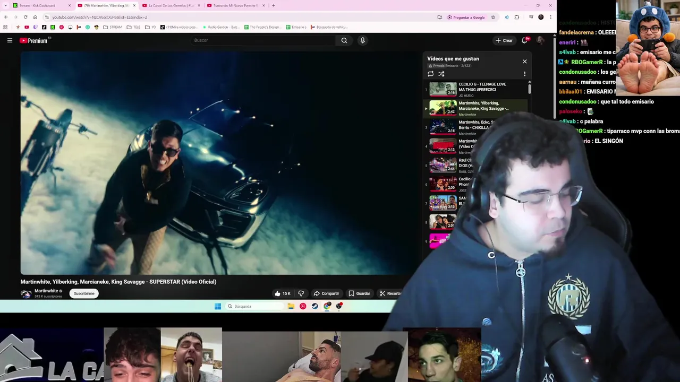Image resolution: width=680 pixels, height=382 pixels.
Task: Open the bookmarks bar apps grid icon
Action: pyautogui.click(x=6, y=27)
